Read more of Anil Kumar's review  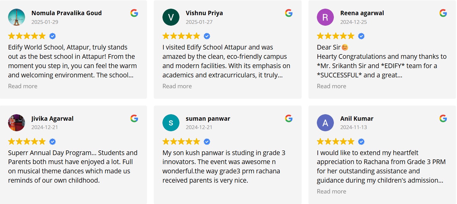click(331, 191)
